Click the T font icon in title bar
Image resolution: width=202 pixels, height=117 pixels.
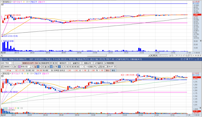(190, 59)
